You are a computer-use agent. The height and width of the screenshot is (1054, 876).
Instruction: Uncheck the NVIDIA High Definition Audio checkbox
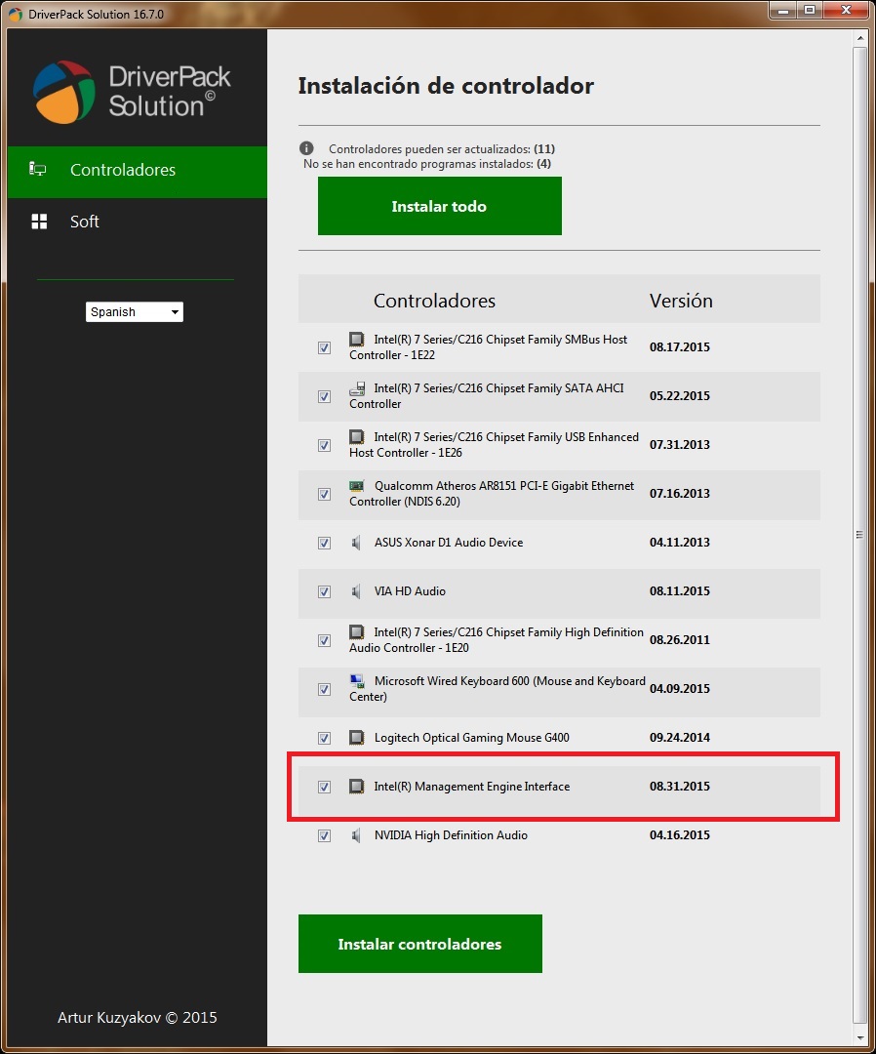pyautogui.click(x=324, y=835)
